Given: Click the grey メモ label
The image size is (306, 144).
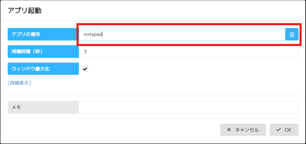Looking at the screenshot, I should [x=43, y=107].
